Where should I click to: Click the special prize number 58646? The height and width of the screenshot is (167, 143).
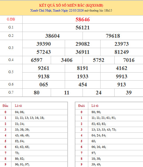click(83, 20)
